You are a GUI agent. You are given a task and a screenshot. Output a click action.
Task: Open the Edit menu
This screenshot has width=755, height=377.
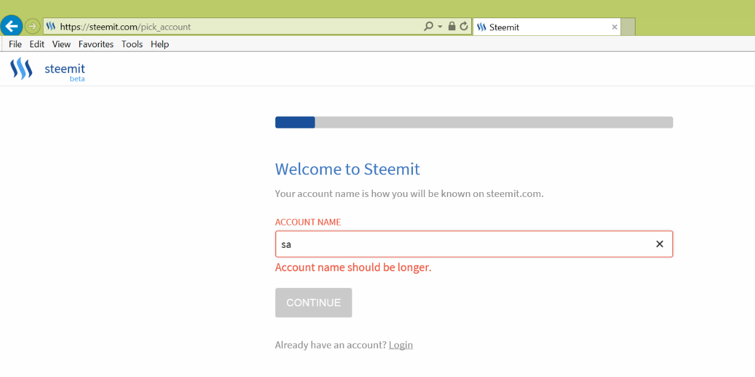click(x=37, y=44)
